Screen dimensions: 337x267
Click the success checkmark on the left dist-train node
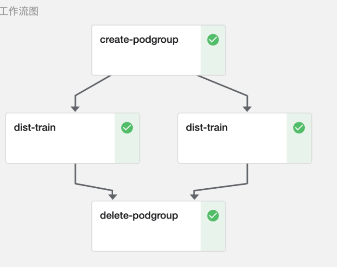click(127, 128)
